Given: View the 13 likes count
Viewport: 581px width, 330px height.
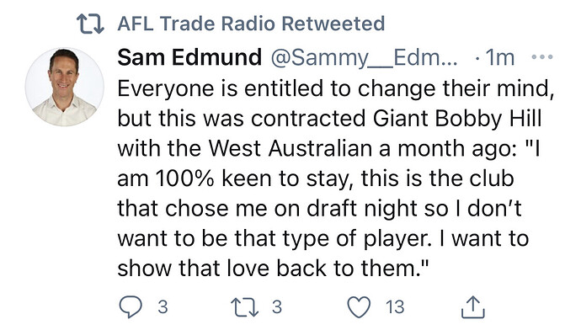Looking at the screenshot, I should pyautogui.click(x=395, y=307).
